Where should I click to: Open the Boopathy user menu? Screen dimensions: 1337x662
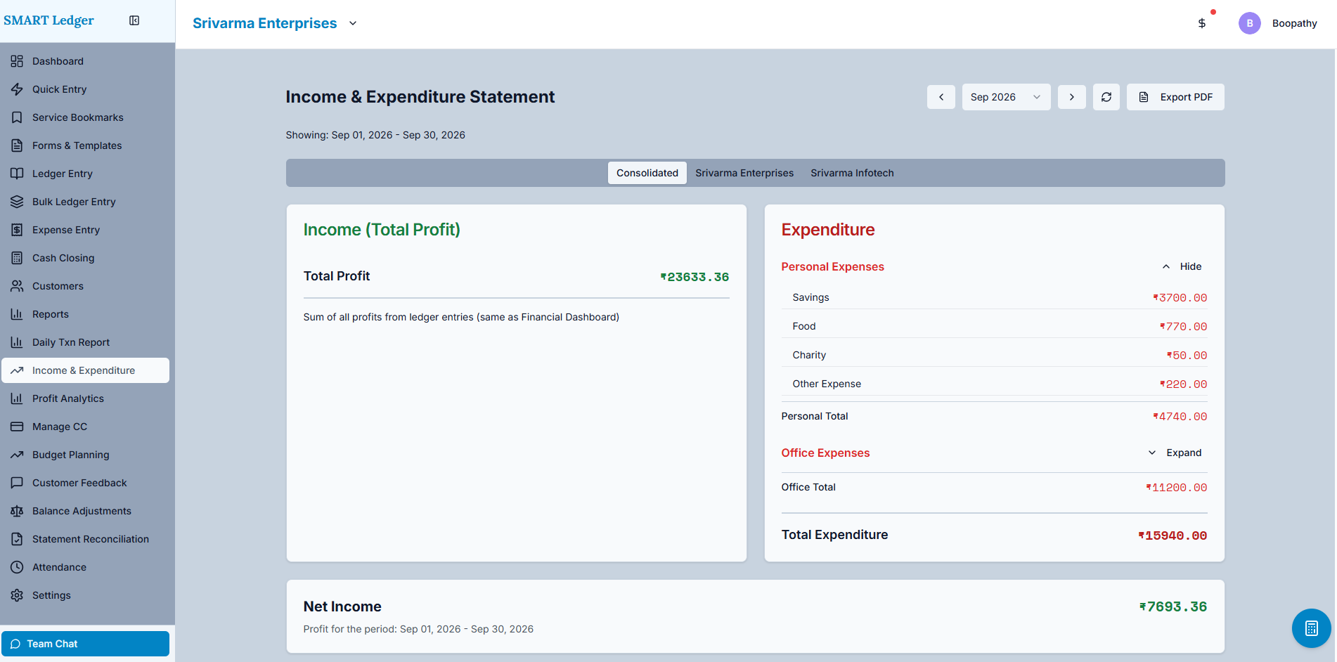point(1295,23)
